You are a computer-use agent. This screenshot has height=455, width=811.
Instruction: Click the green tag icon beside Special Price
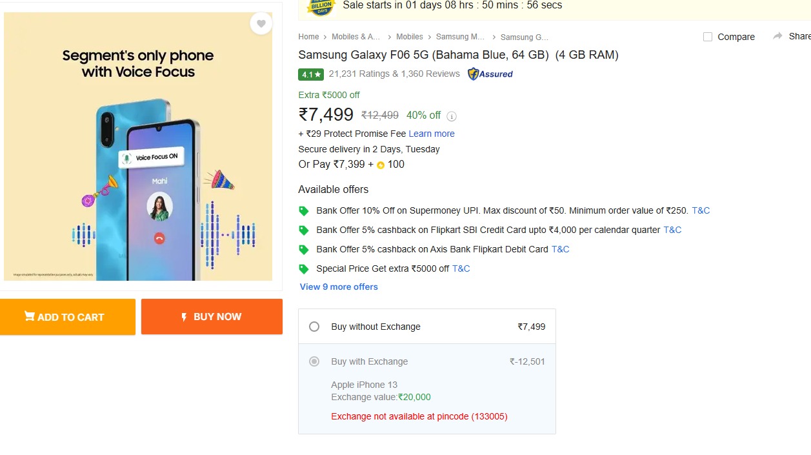pyautogui.click(x=304, y=269)
